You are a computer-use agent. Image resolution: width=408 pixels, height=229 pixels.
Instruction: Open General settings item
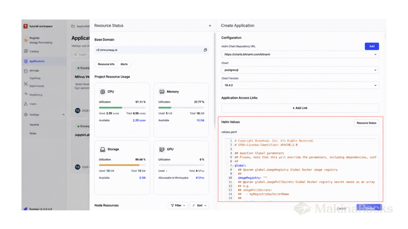tap(34, 124)
